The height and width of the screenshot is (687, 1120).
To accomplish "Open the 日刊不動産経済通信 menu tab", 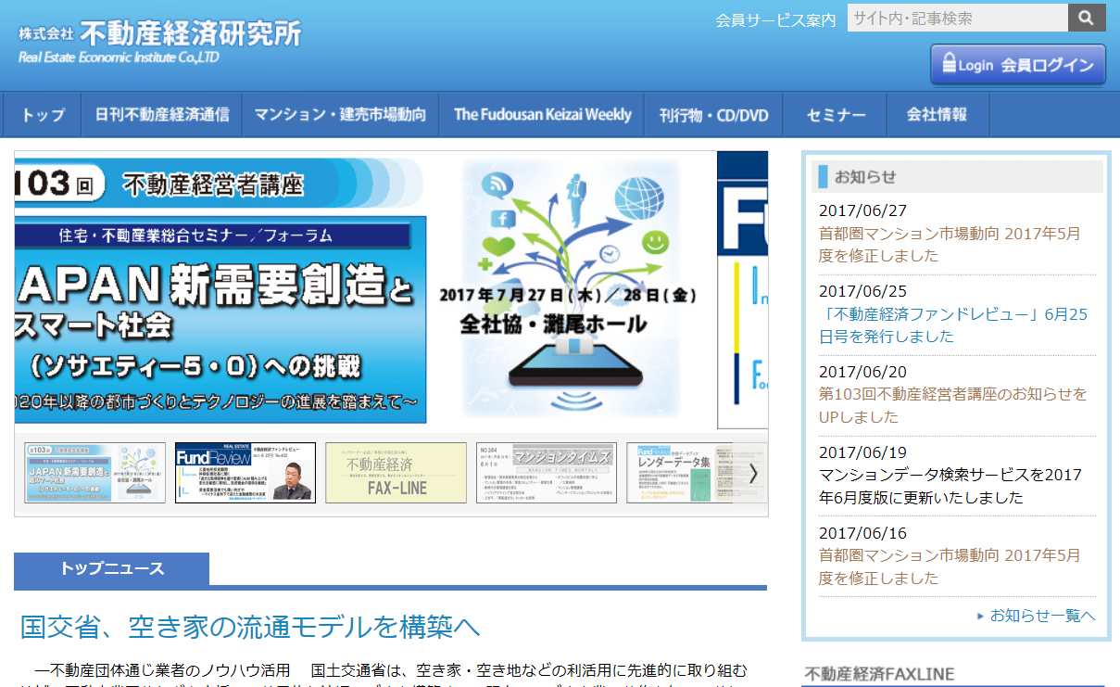I will pyautogui.click(x=161, y=114).
